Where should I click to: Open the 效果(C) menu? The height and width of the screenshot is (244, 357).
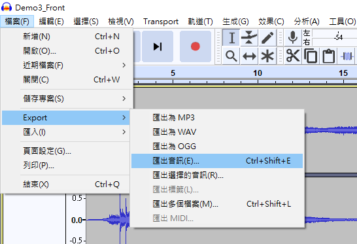(x=271, y=22)
